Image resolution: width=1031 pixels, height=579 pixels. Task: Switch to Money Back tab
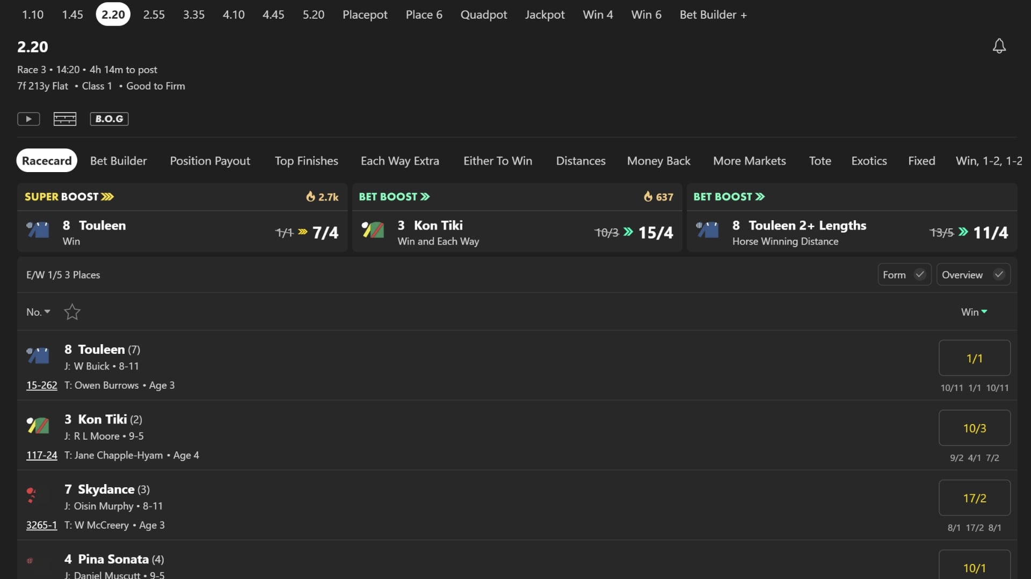click(659, 161)
